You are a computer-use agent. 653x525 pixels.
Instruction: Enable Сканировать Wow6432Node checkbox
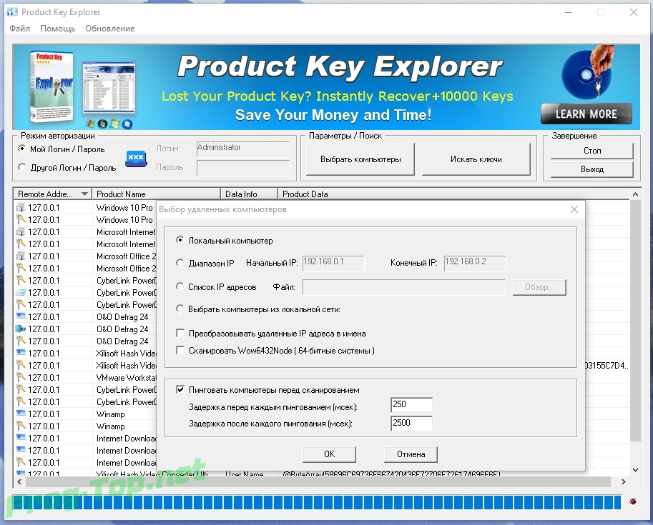[x=180, y=350]
